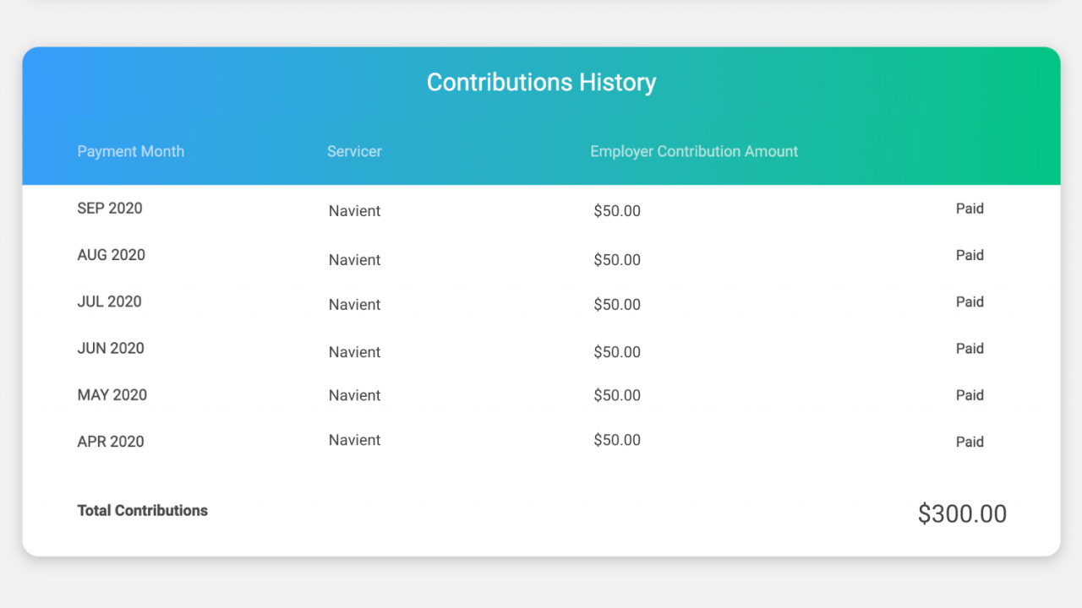This screenshot has width=1082, height=608.
Task: Click the Total Contributions label
Action: (142, 510)
